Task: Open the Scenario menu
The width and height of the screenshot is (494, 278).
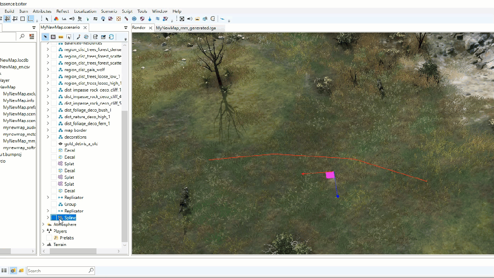Action: click(109, 11)
